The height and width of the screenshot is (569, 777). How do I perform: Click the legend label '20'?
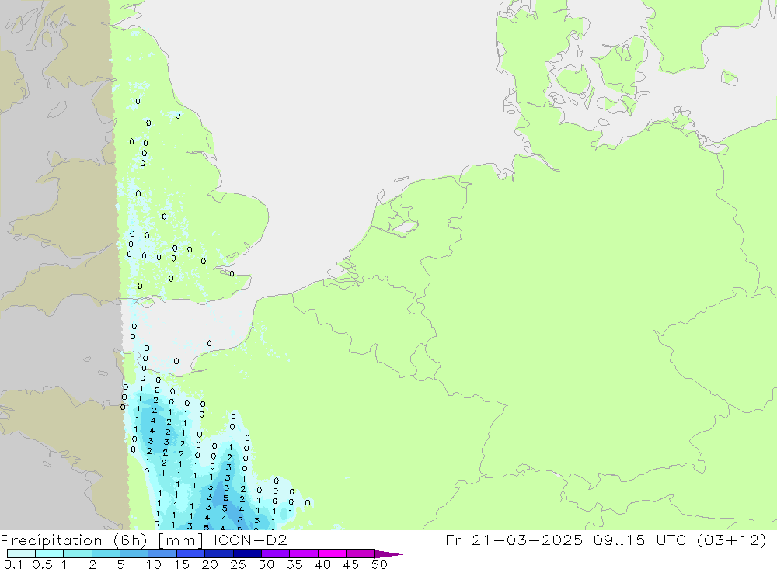pos(210,564)
